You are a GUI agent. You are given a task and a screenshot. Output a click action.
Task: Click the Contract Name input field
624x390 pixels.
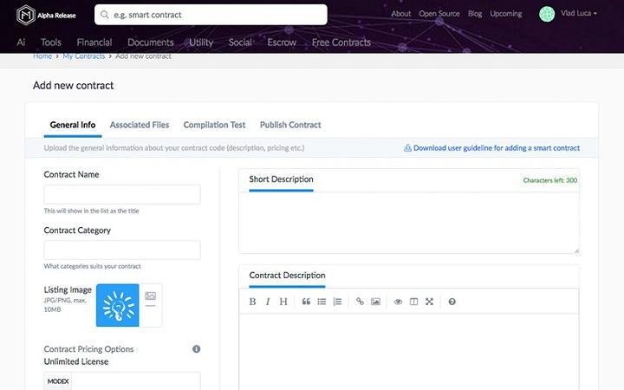[122, 195]
